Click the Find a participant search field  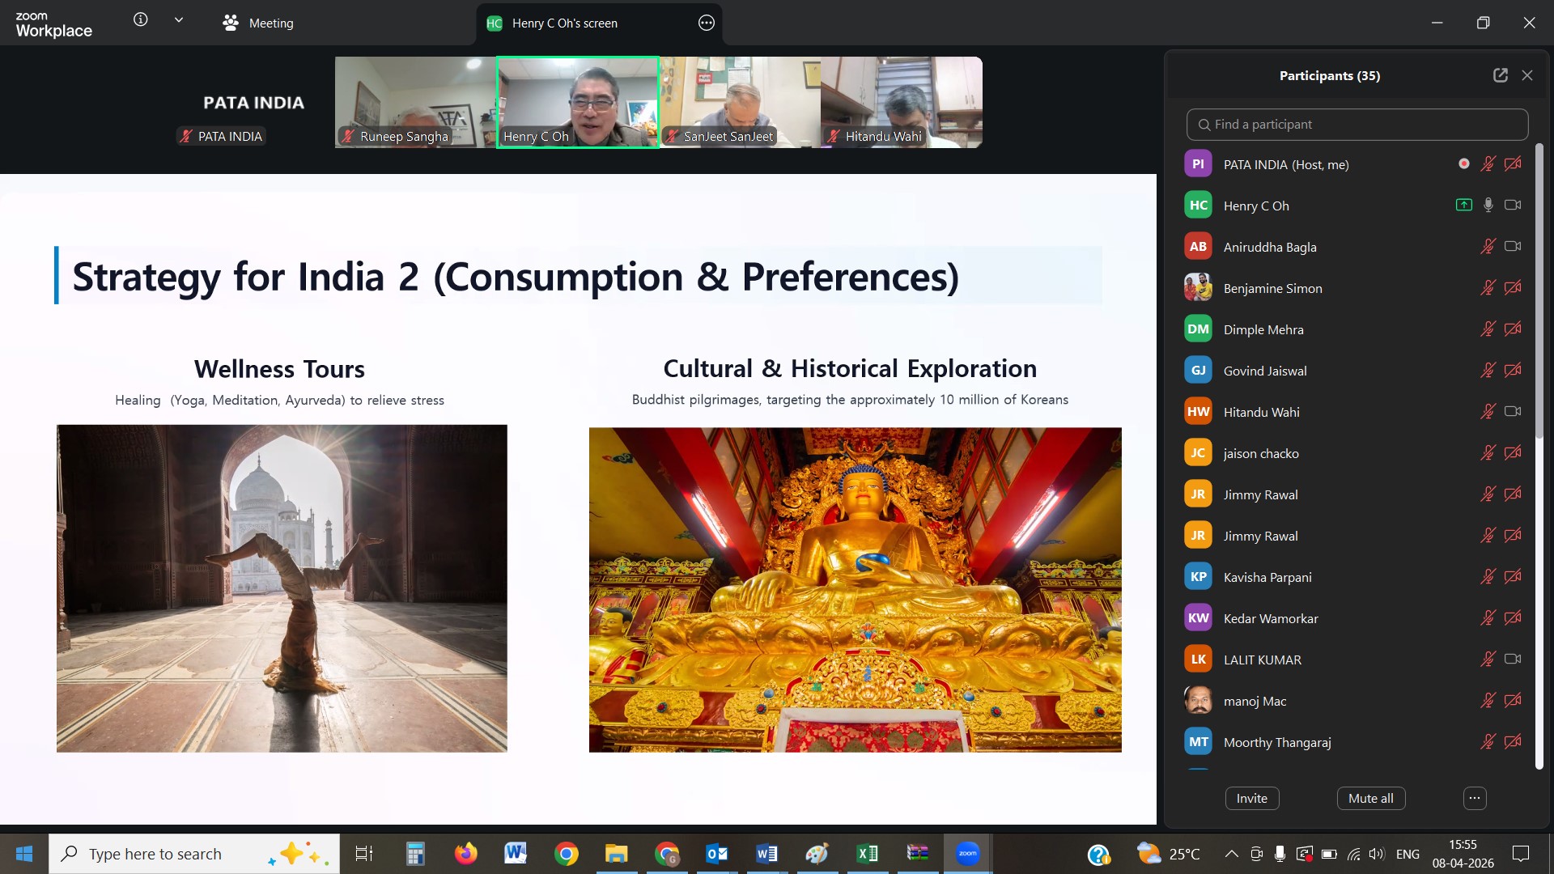1357,124
